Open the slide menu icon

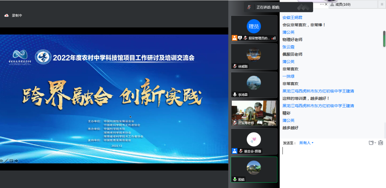click(x=11, y=161)
